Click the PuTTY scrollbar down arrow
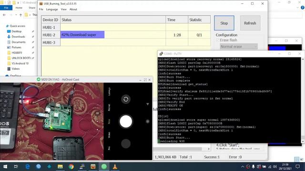This screenshot has height=171, width=305. pyautogui.click(x=303, y=142)
